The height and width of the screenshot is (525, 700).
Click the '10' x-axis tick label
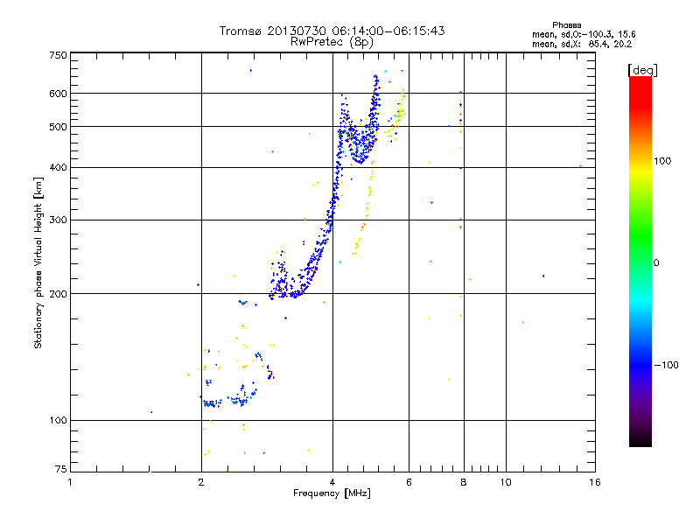pos(506,482)
